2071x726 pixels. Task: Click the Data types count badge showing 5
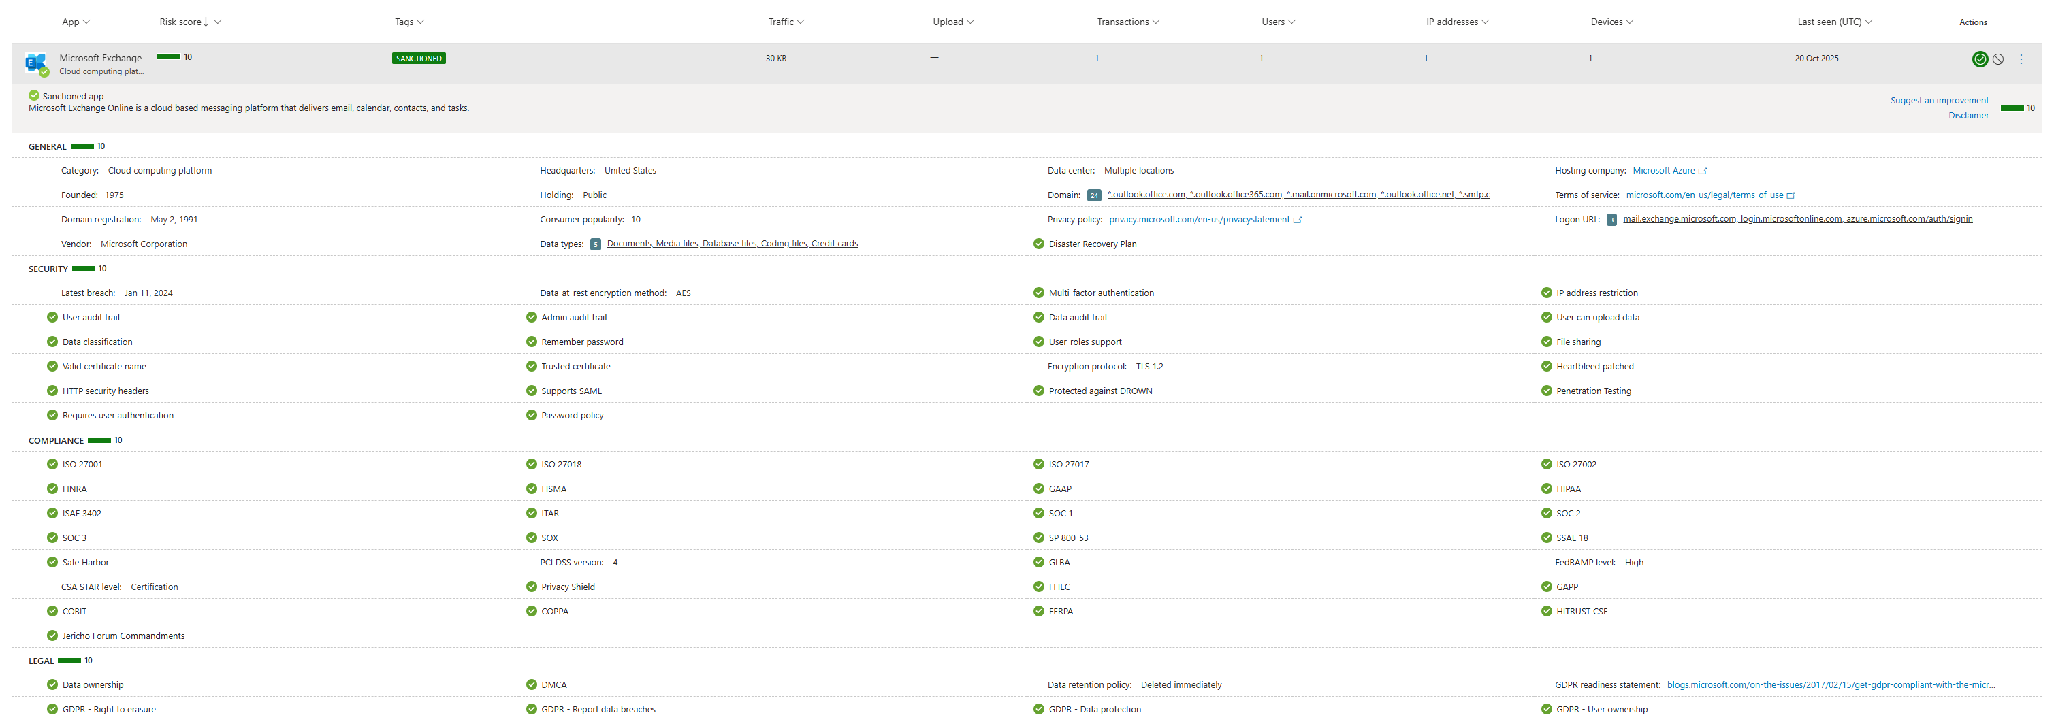(595, 244)
